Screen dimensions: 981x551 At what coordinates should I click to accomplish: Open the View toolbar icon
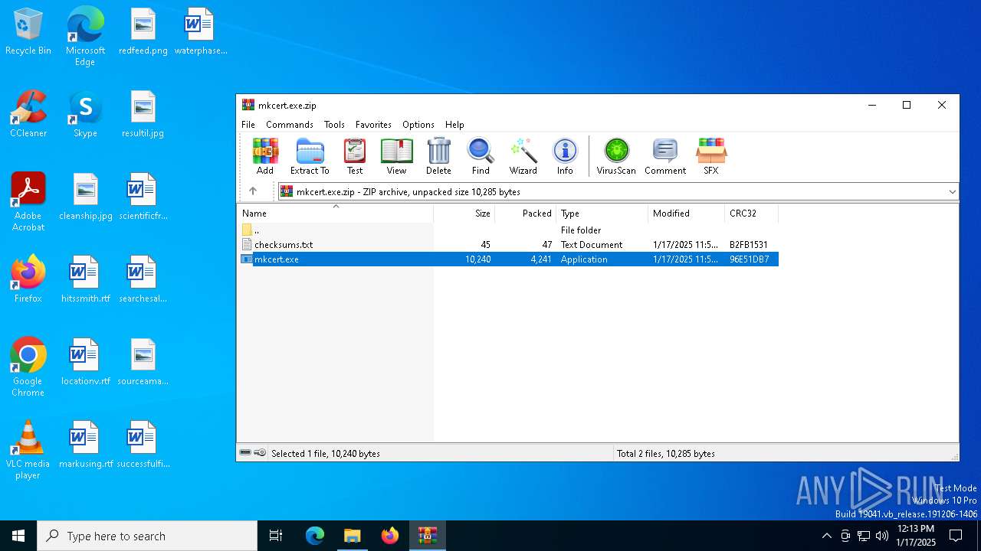pyautogui.click(x=396, y=157)
